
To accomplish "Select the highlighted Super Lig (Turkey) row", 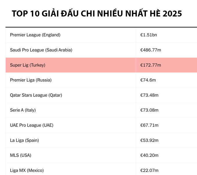I will pyautogui.click(x=28, y=65).
